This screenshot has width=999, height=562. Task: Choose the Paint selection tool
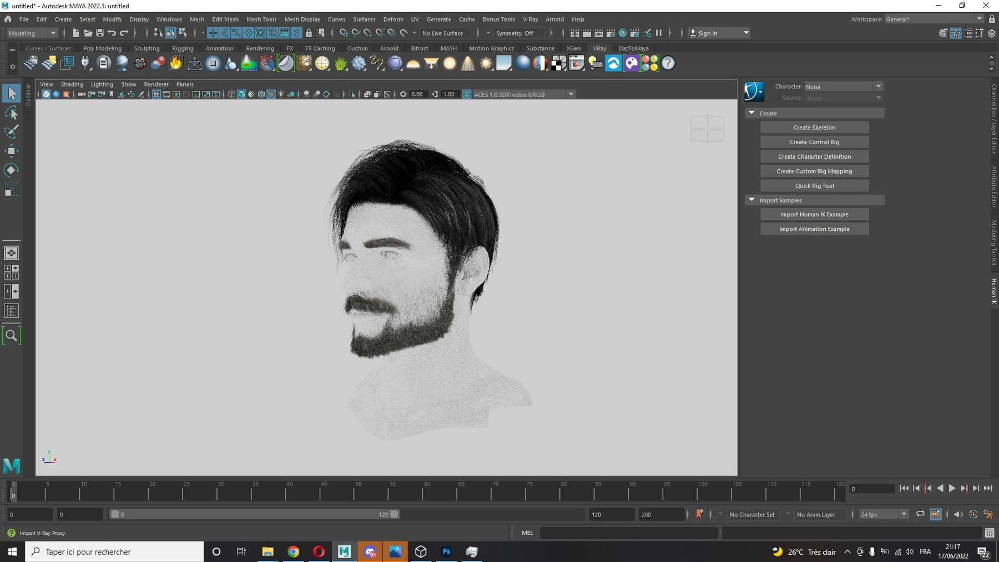(11, 132)
